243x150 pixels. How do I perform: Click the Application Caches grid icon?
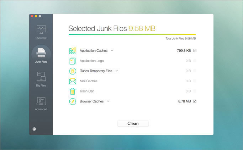click(x=73, y=51)
